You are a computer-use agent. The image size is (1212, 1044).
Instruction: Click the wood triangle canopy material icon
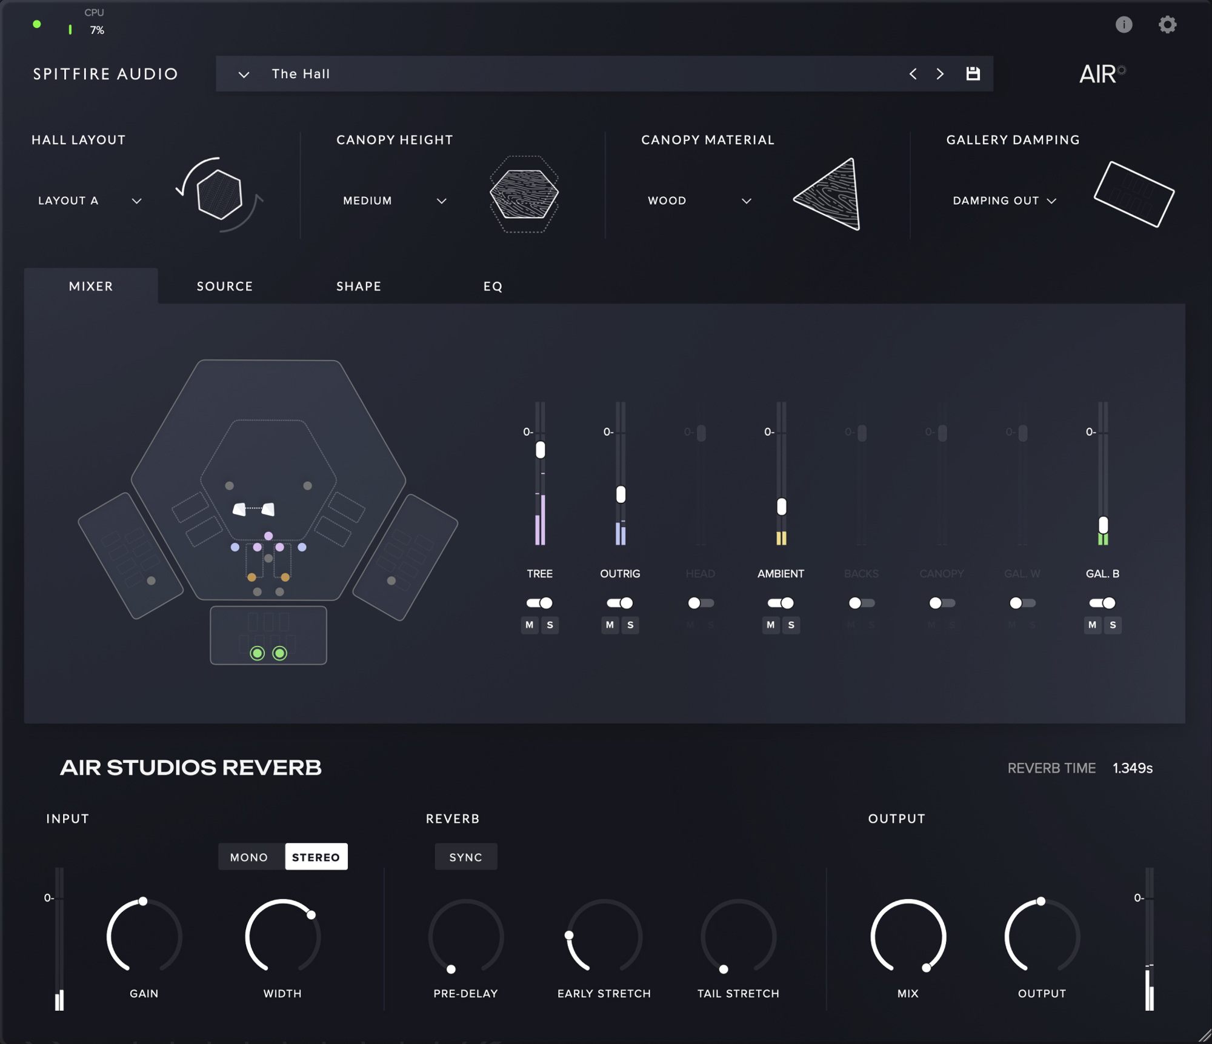click(831, 195)
